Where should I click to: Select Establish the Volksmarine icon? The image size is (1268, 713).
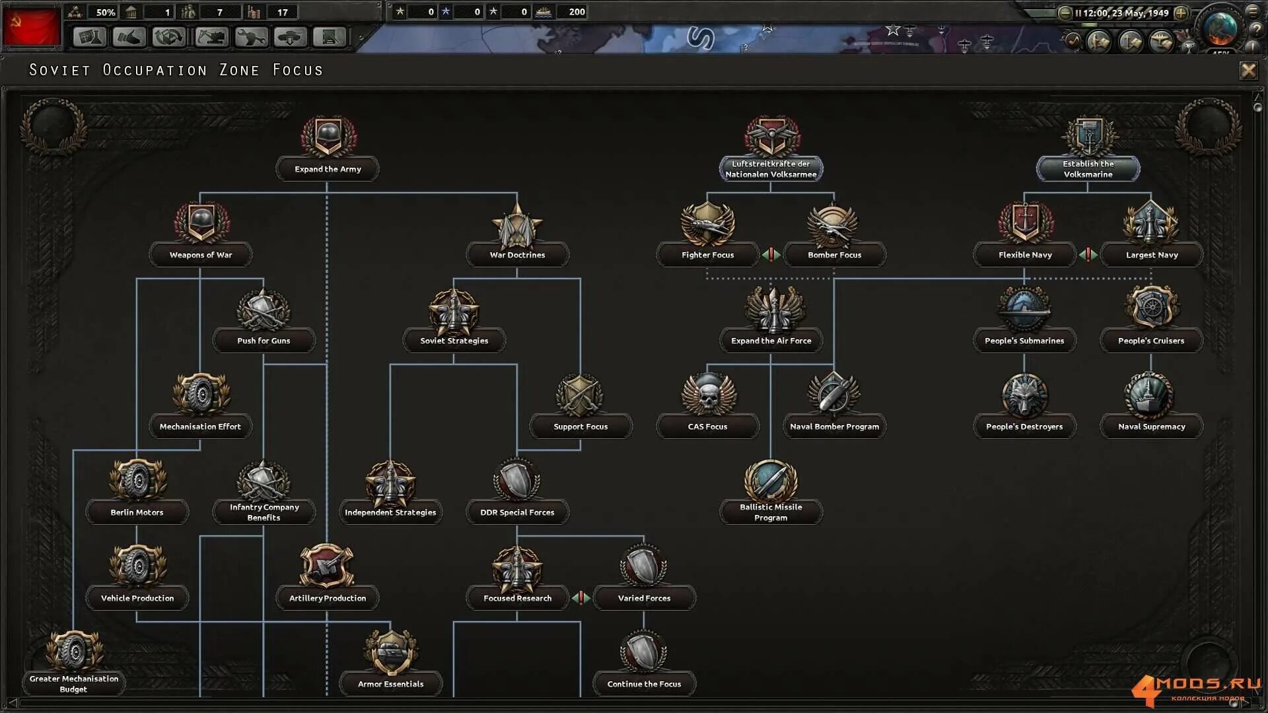click(x=1089, y=135)
